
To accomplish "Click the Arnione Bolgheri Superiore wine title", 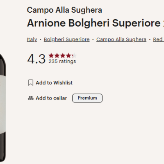I will tap(96, 23).
